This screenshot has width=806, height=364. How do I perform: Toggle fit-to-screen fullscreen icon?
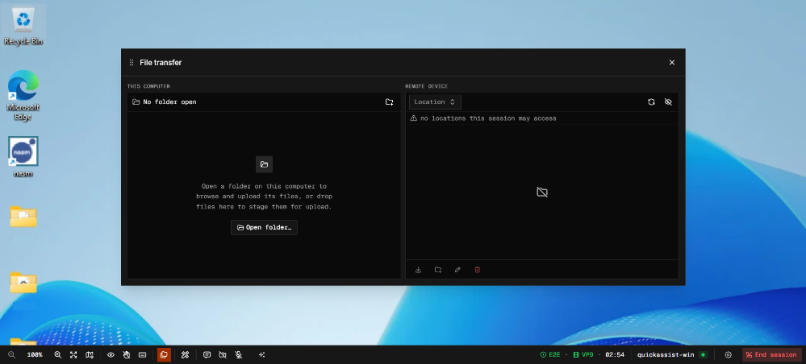73,355
